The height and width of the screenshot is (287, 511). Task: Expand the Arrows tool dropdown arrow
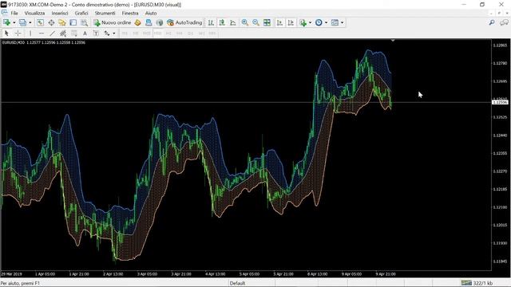(113, 33)
